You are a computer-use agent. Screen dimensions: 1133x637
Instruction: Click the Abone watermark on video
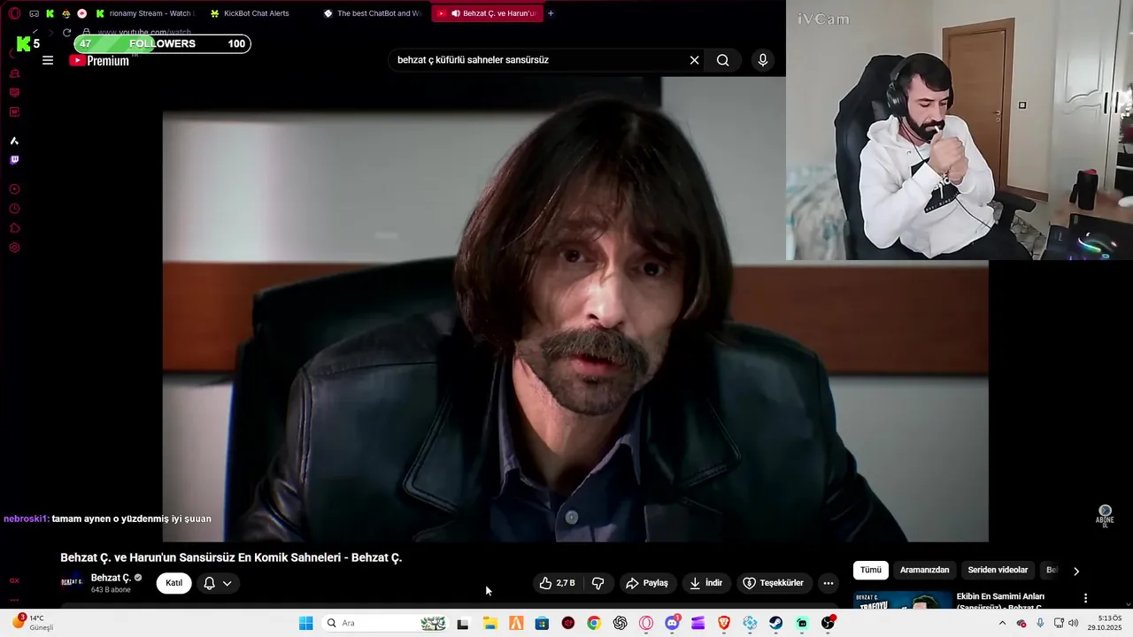pyautogui.click(x=1105, y=515)
